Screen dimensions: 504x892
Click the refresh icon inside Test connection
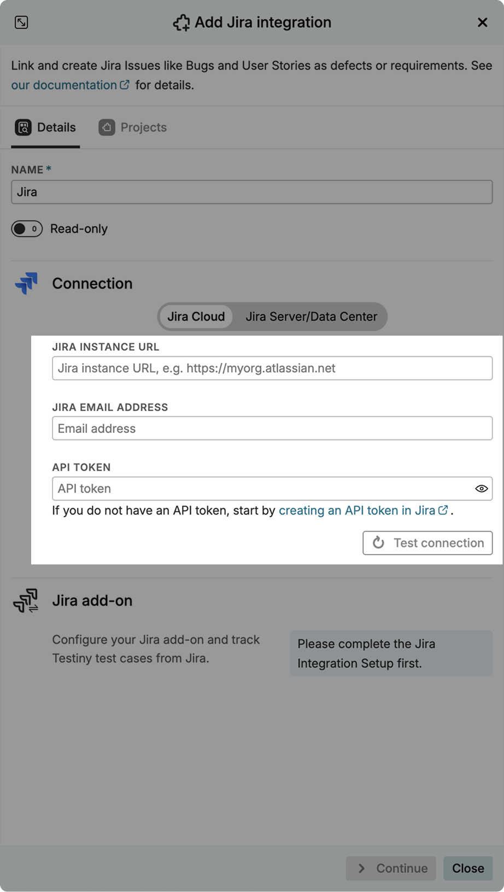378,543
